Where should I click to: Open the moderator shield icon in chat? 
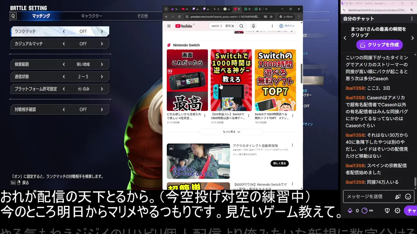(x=387, y=211)
